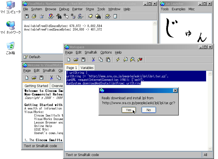This screenshot has height=159, width=218.
Task: Click scroll down arrow in Workspace text area
Action: 210,148
